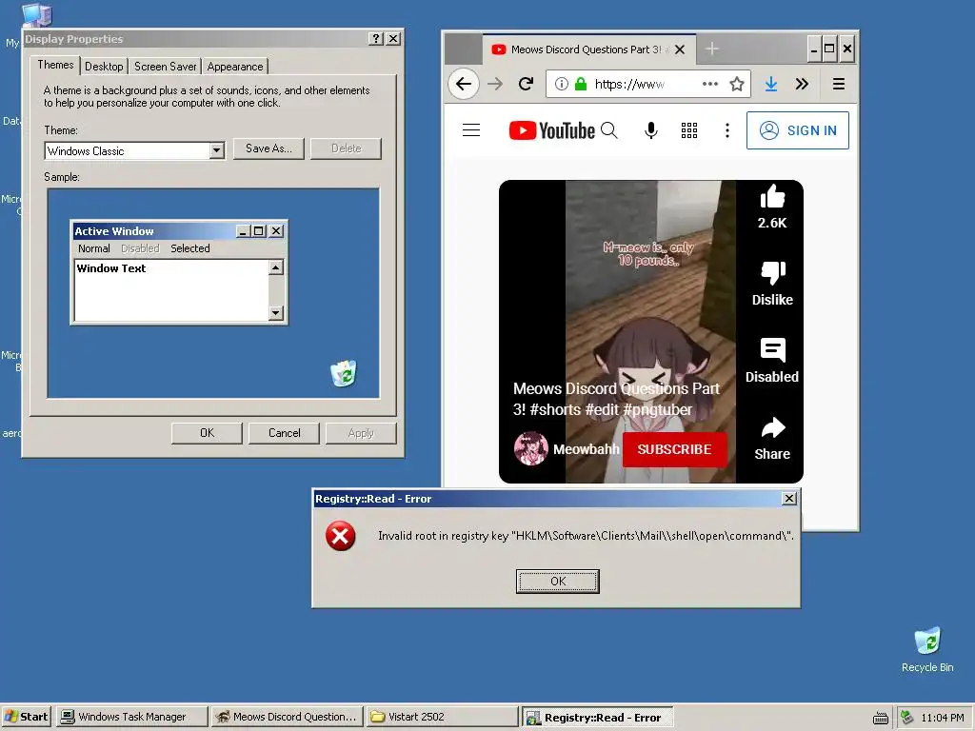
Task: Dismiss registry error with OK
Action: click(558, 582)
